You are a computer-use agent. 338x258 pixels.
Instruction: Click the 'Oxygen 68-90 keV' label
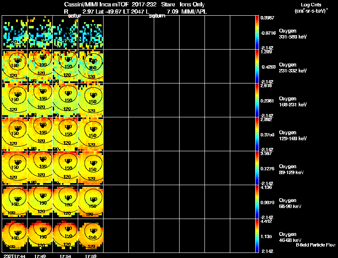(290, 203)
